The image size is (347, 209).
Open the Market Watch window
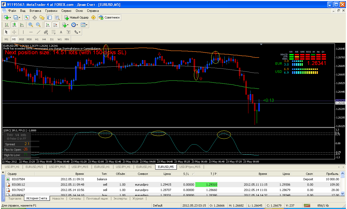27,17
